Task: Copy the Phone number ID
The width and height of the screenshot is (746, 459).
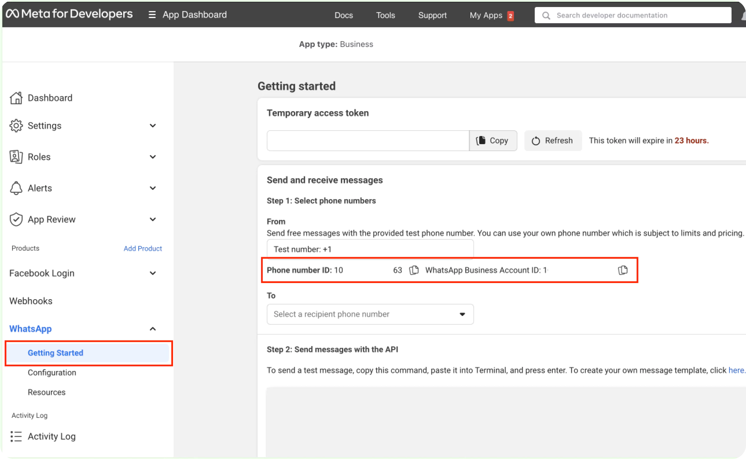Action: coord(414,270)
